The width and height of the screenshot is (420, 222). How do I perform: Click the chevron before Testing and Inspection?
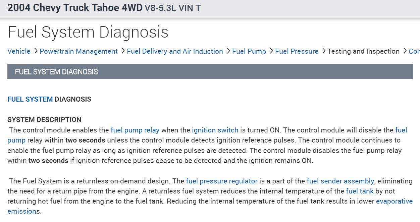coord(323,51)
